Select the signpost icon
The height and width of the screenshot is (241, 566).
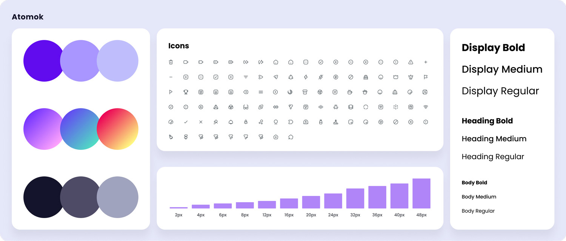[x=186, y=137]
